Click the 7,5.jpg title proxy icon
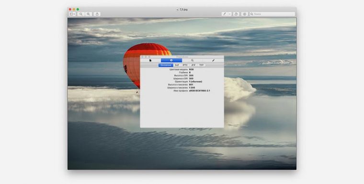The width and height of the screenshot is (364, 184). (177, 10)
